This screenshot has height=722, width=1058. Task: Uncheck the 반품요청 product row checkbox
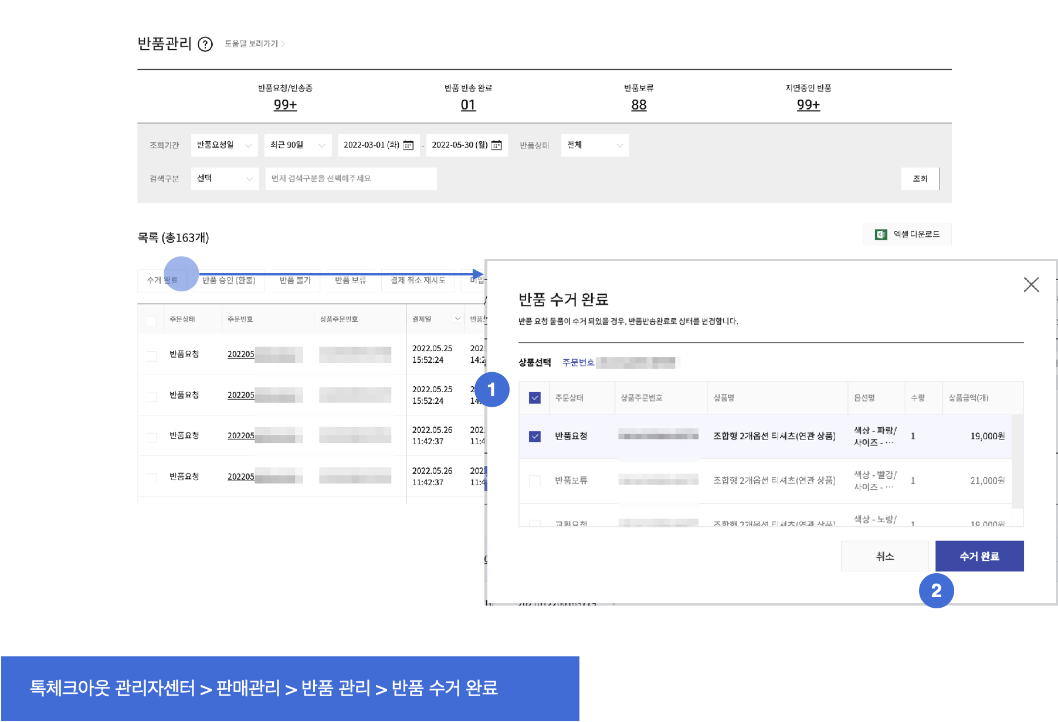(x=534, y=437)
